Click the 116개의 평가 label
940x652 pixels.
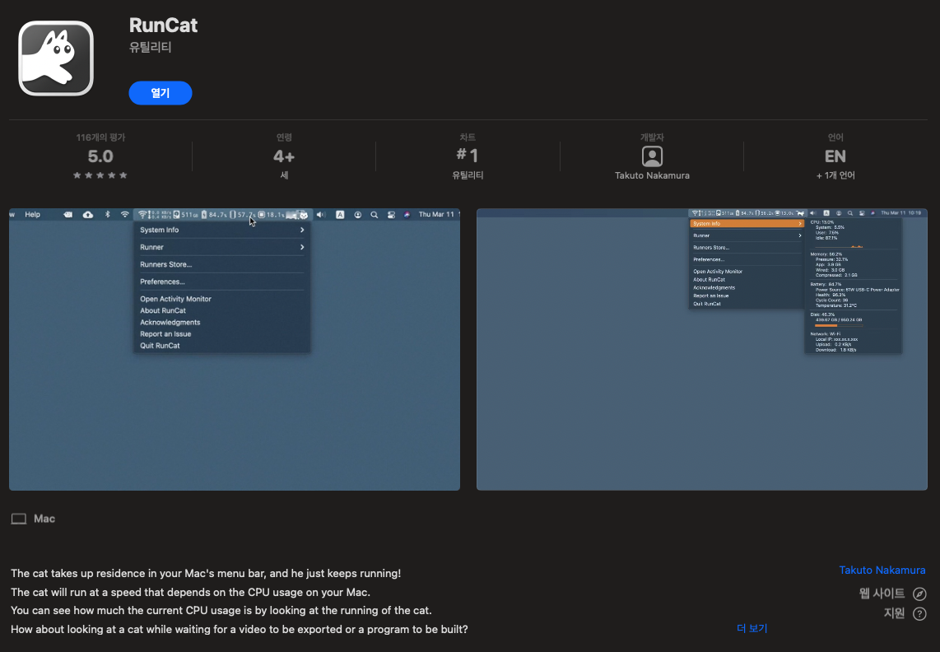[x=100, y=137]
